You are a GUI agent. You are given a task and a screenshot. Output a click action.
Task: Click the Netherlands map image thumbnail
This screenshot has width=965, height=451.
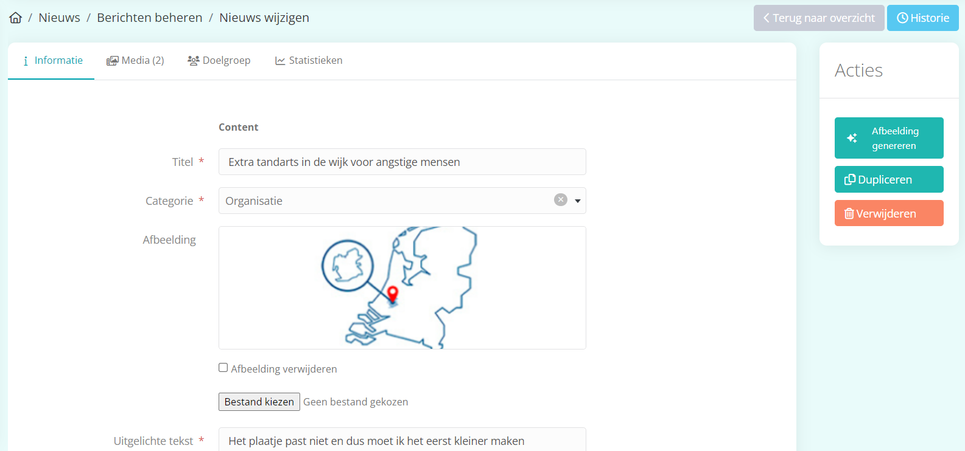point(402,287)
